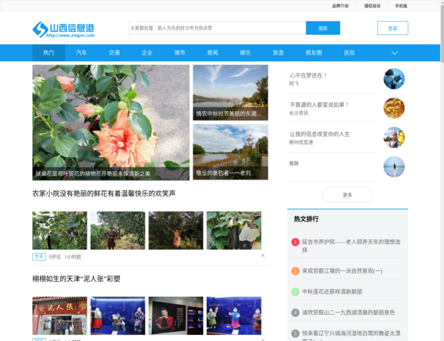The height and width of the screenshot is (341, 444).
Task: Open post 让我的信息改变你的人生
Action: click(320, 134)
